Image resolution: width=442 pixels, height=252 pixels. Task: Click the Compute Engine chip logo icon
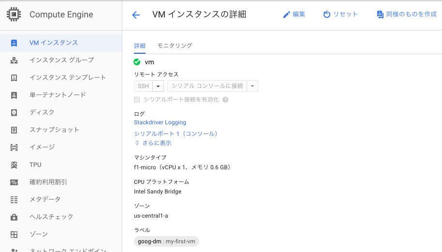point(14,15)
